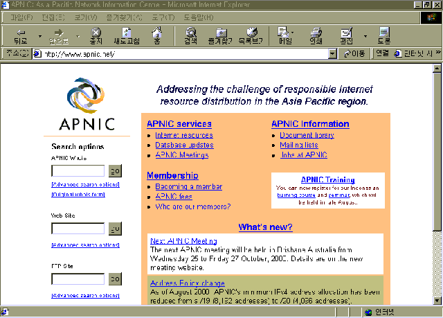Open the Internet resources link
The height and width of the screenshot is (318, 443).
[184, 135]
